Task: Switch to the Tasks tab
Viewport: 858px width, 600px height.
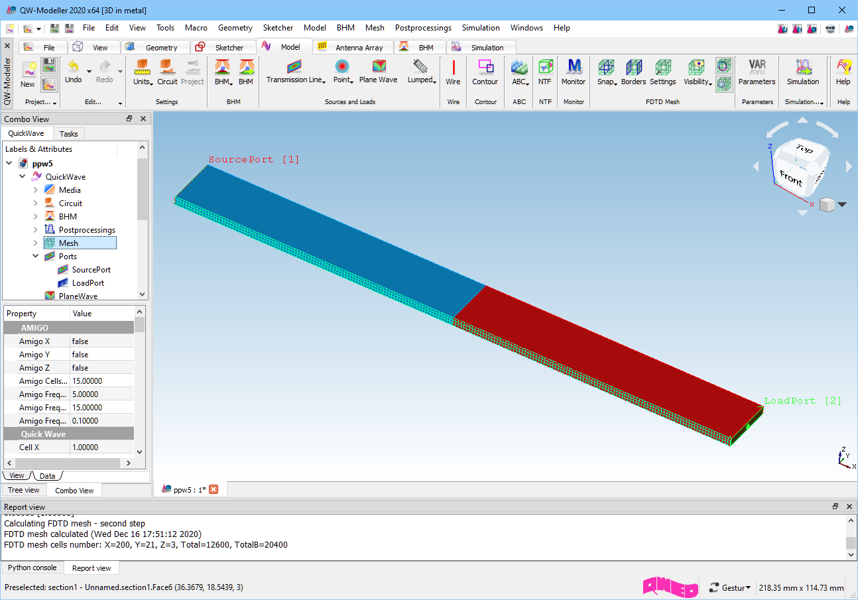Action: point(68,133)
